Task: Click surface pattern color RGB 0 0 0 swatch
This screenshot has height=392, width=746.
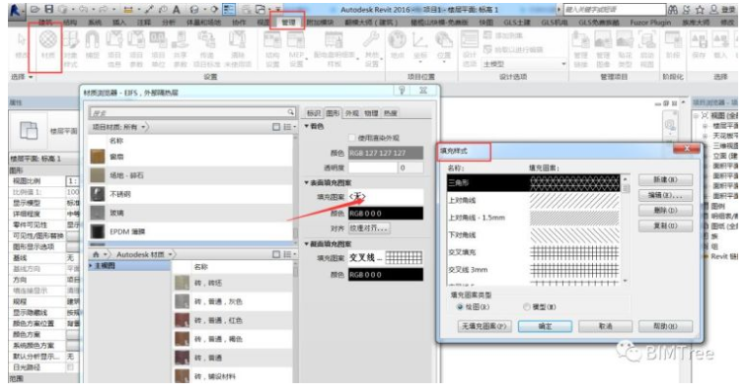Action: [x=386, y=214]
